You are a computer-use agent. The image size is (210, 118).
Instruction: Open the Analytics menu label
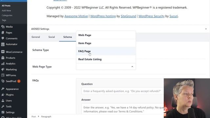(x=10, y=64)
